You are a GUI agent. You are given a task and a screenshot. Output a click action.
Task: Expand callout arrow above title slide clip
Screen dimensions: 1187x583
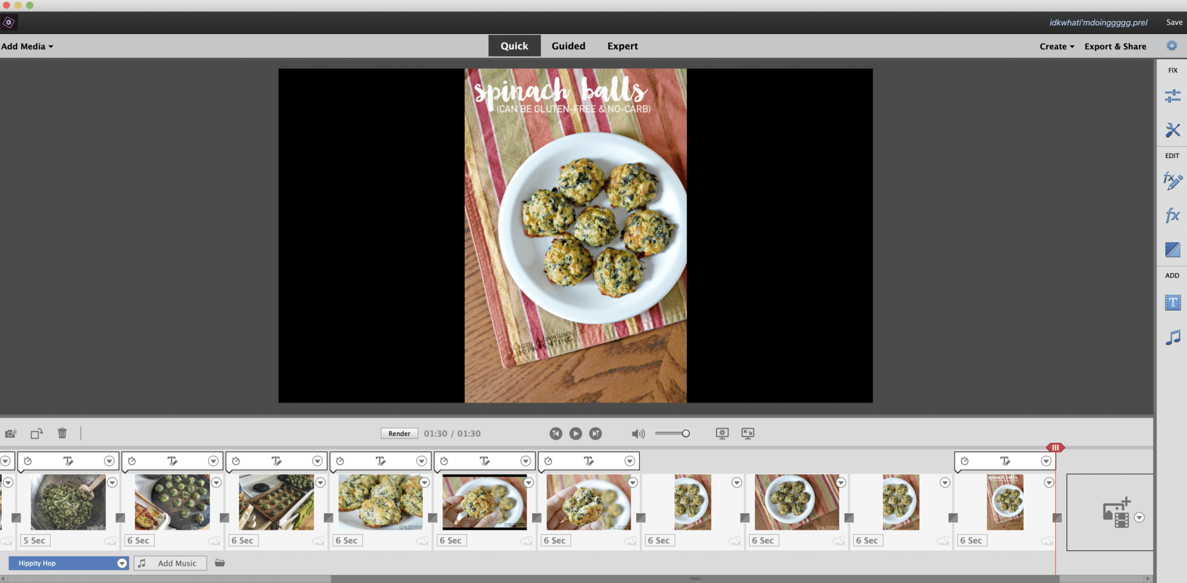[1046, 461]
